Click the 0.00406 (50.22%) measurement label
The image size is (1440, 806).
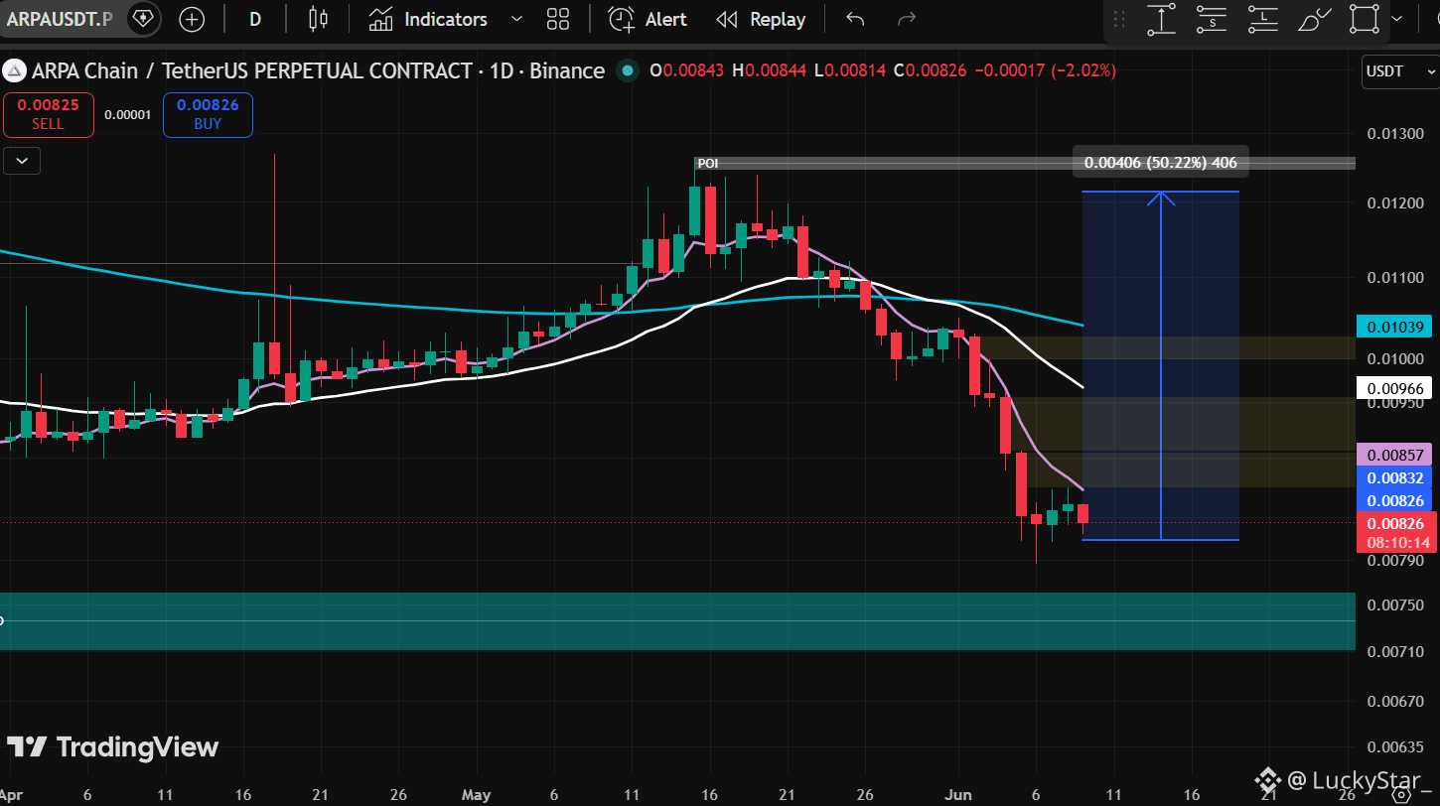[1160, 163]
